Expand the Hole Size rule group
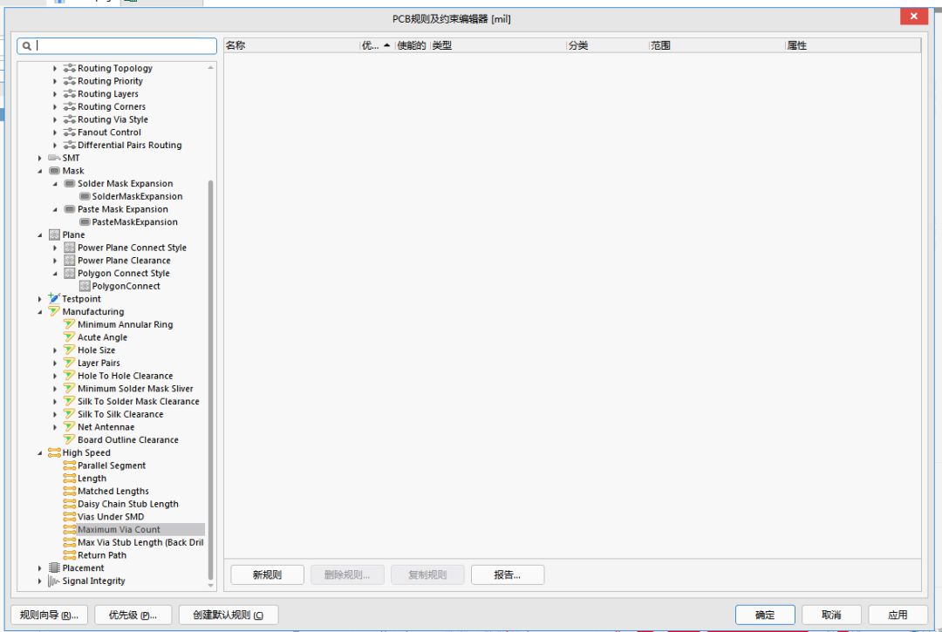The width and height of the screenshot is (942, 632). pos(55,350)
